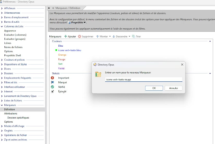This screenshot has height=144, width=215.
Task: Select the Violet label
Action: (61, 69)
